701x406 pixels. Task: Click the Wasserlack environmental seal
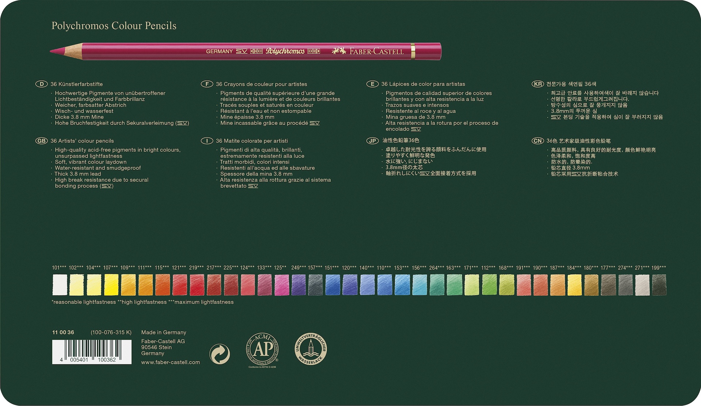[x=311, y=349]
